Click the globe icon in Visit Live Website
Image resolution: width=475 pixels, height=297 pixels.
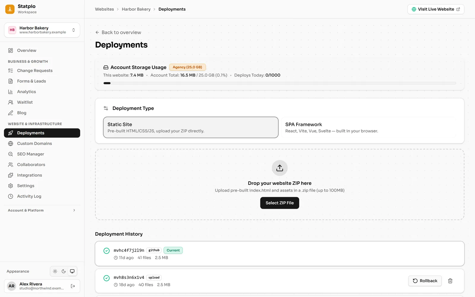pyautogui.click(x=414, y=9)
